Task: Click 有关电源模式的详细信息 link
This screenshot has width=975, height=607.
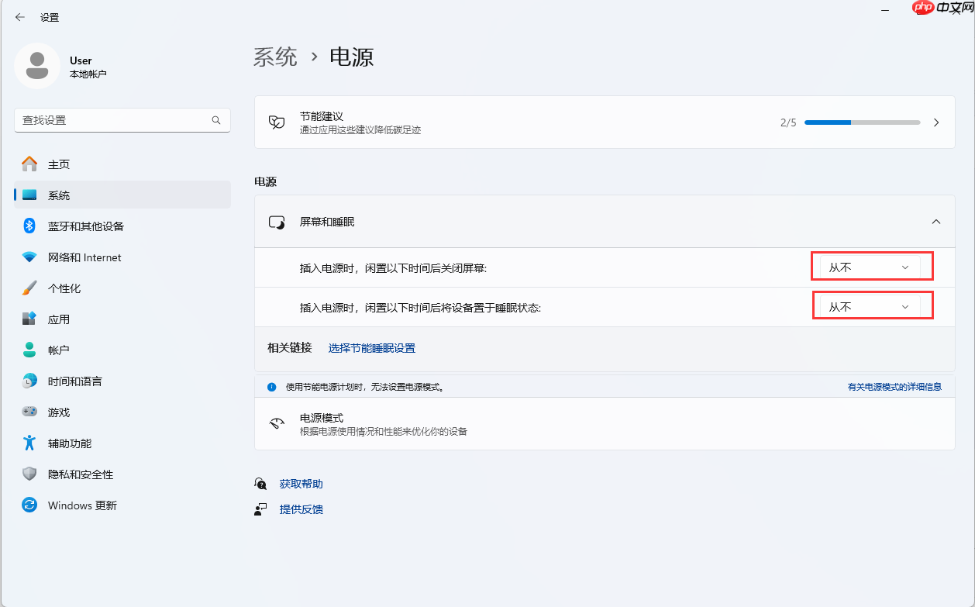Action: tap(894, 386)
